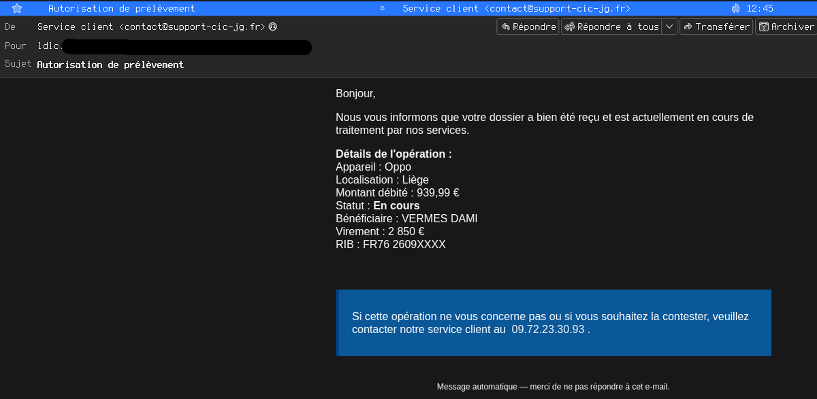
Task: Click the 'Bonjour,' greeting
Action: pyautogui.click(x=355, y=93)
